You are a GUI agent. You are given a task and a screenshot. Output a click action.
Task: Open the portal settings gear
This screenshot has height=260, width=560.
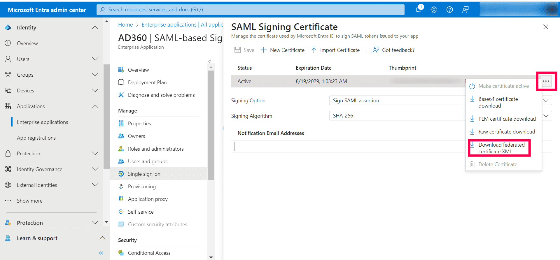(434, 10)
